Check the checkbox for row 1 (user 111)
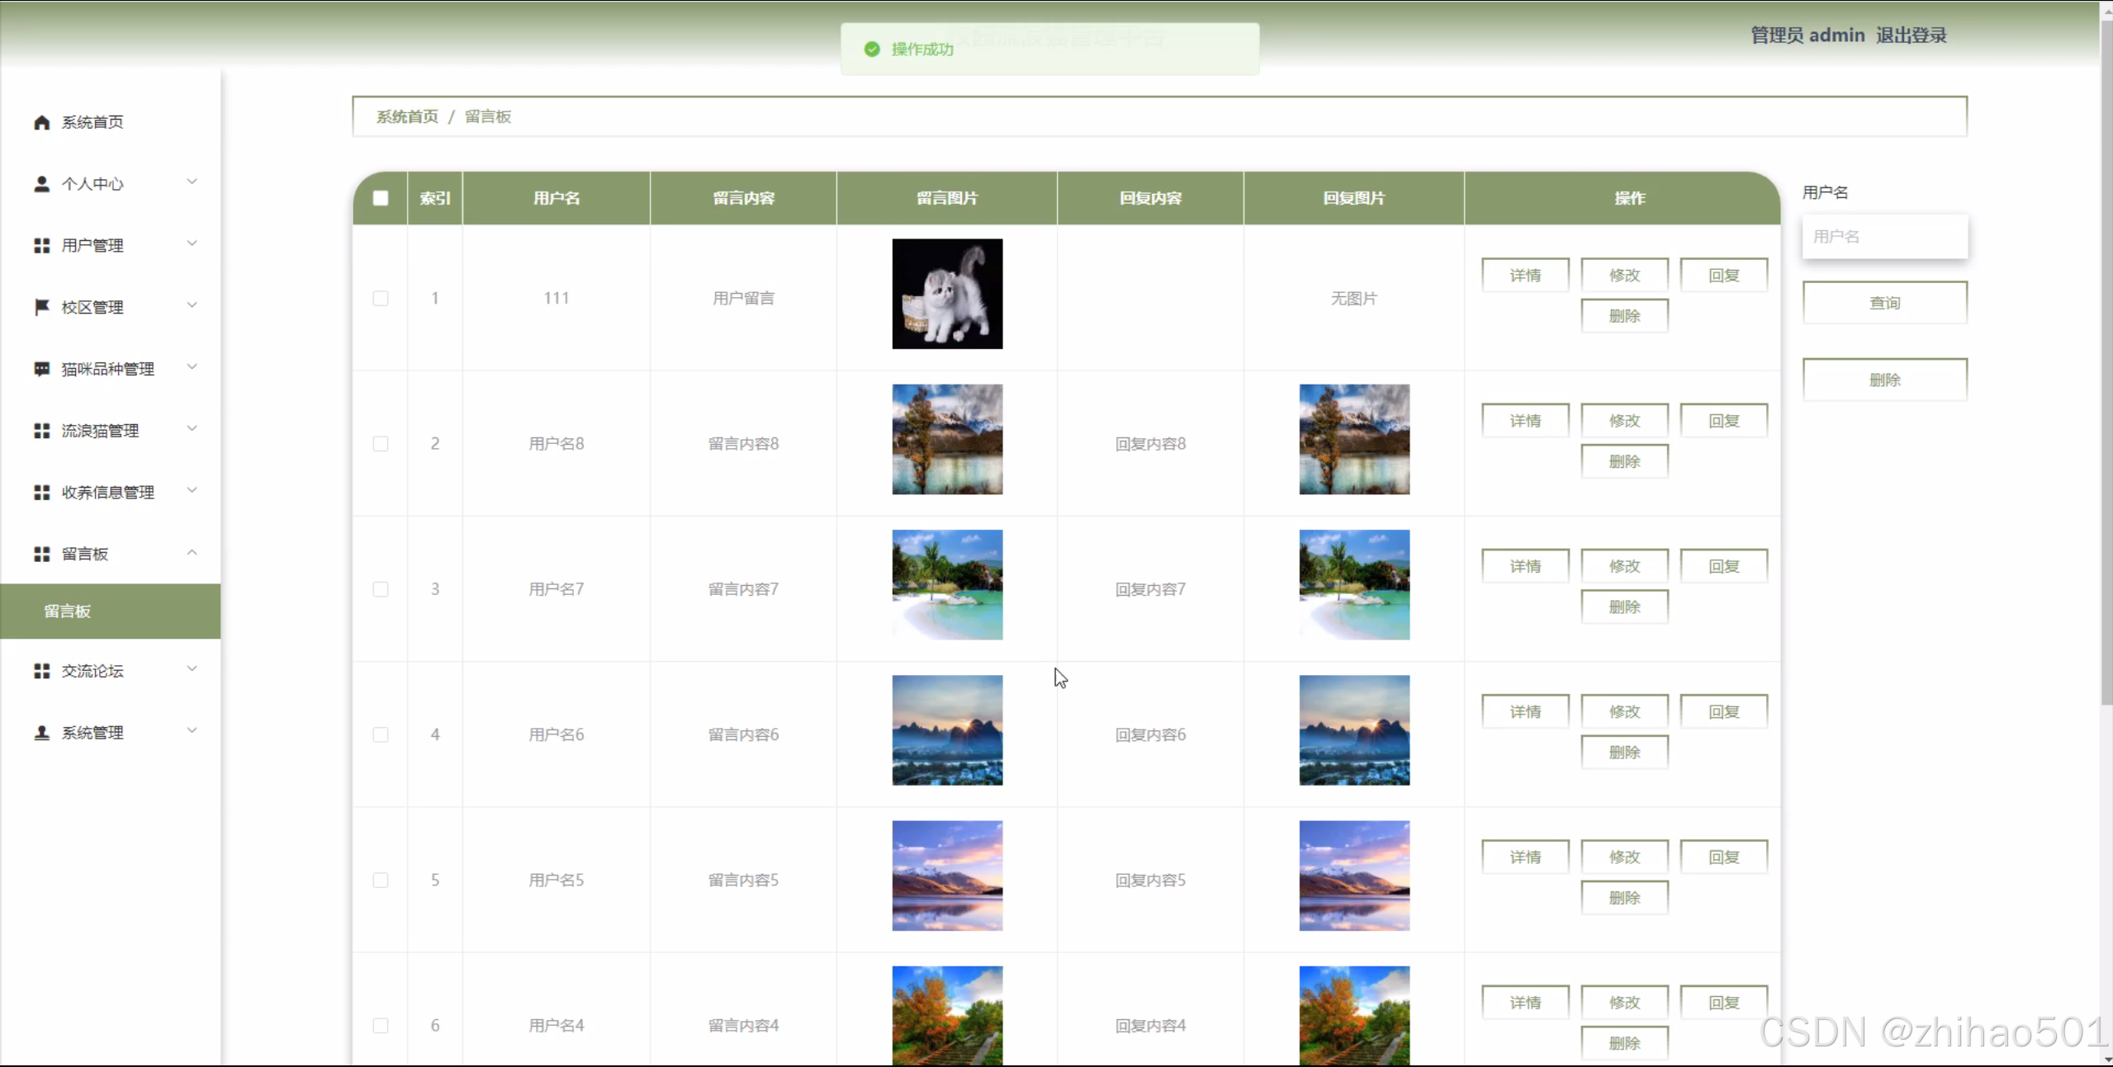Image resolution: width=2113 pixels, height=1067 pixels. pyautogui.click(x=381, y=298)
